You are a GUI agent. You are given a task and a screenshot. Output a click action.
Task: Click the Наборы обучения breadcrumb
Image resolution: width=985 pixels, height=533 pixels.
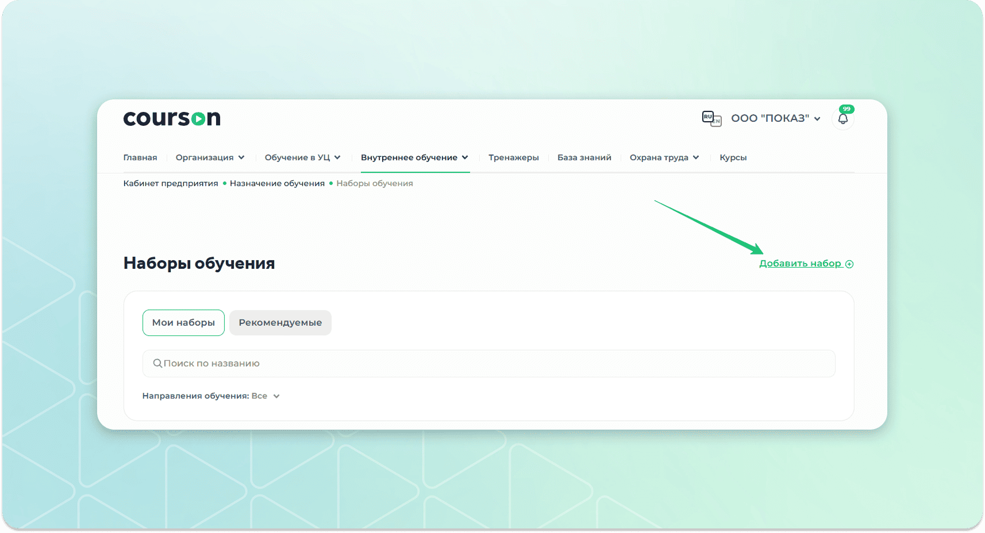(374, 183)
